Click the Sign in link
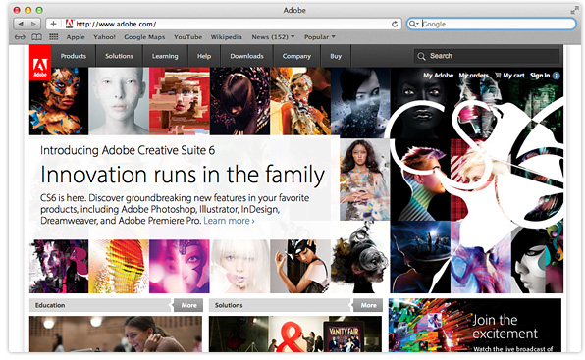This screenshot has height=360, width=585. pos(540,76)
